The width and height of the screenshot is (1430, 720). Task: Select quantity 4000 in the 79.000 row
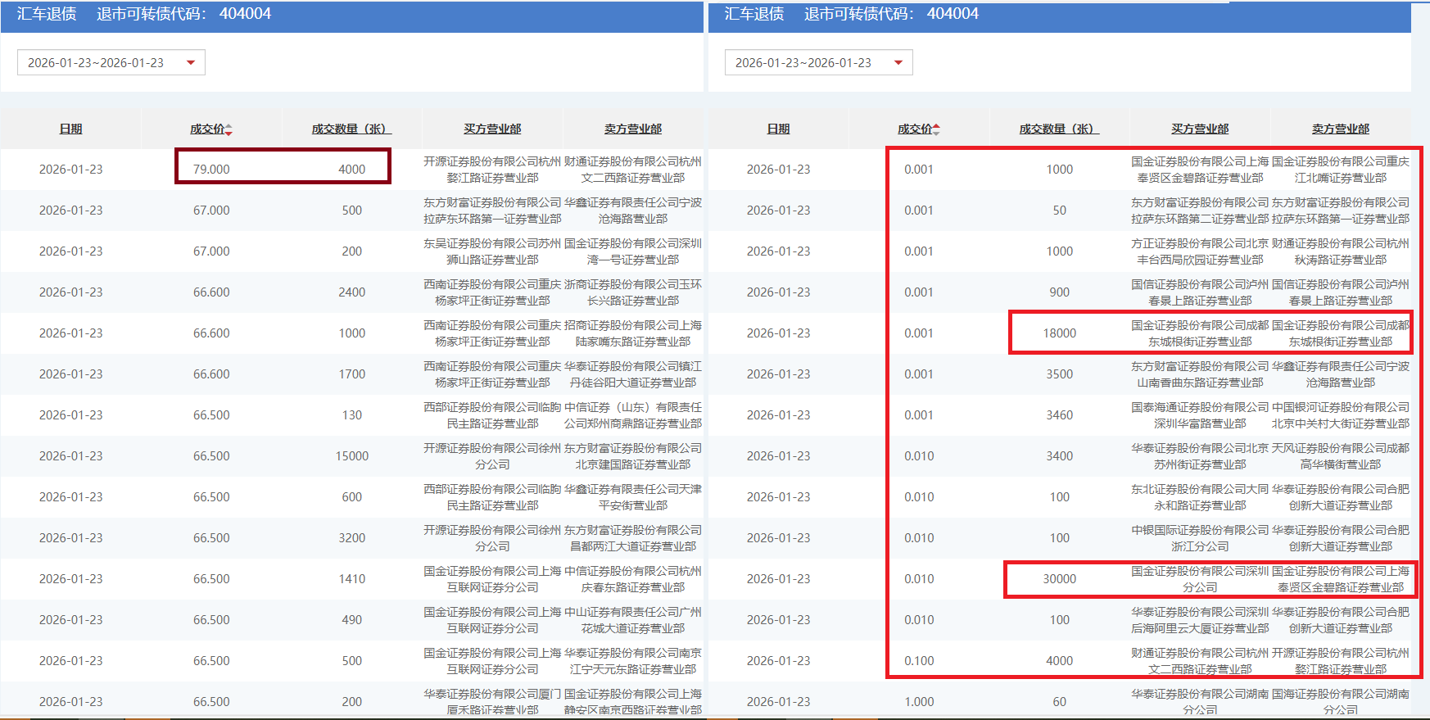click(x=352, y=170)
